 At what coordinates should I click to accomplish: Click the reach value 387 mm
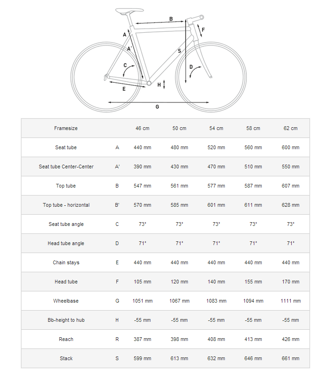(142, 339)
